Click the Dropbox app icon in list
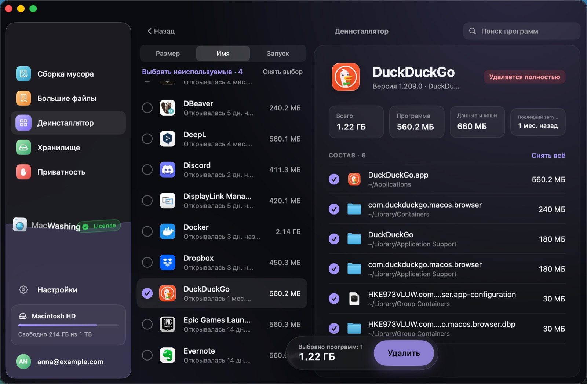The width and height of the screenshot is (587, 384). pyautogui.click(x=168, y=262)
